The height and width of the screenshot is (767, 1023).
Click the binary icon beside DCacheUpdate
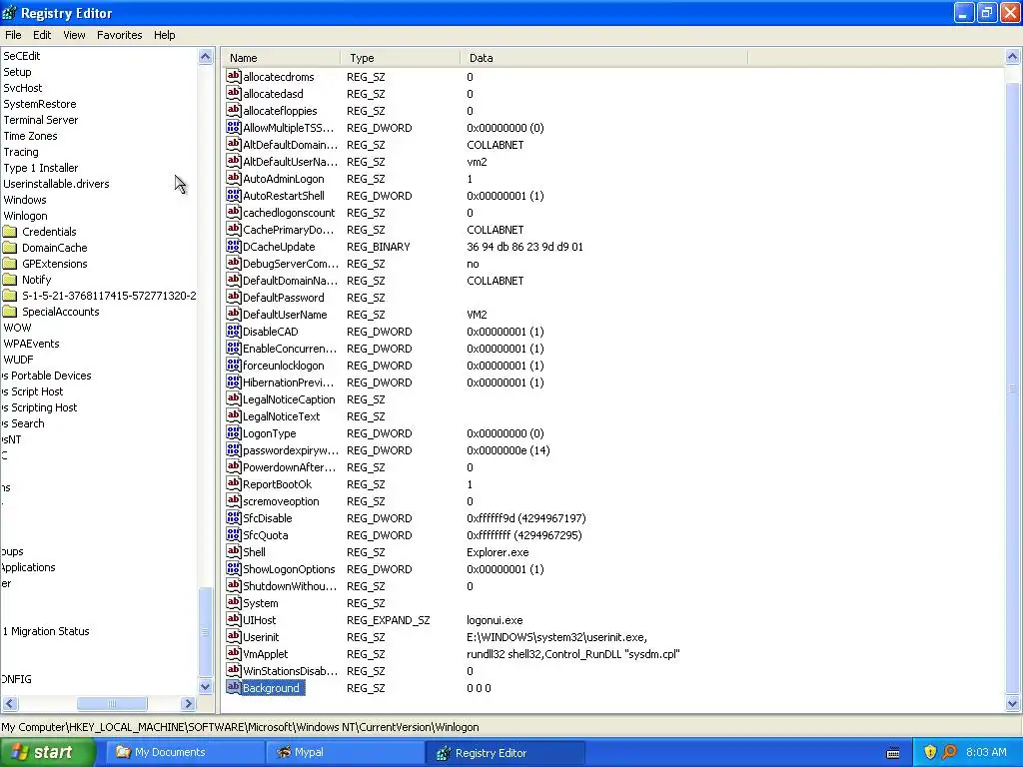[x=234, y=246]
